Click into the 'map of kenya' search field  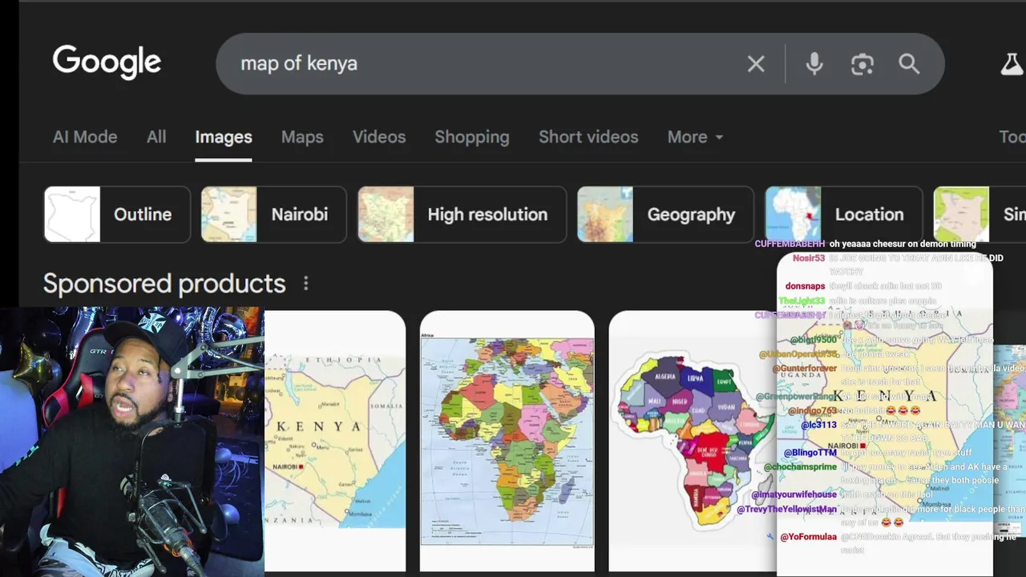click(x=481, y=64)
